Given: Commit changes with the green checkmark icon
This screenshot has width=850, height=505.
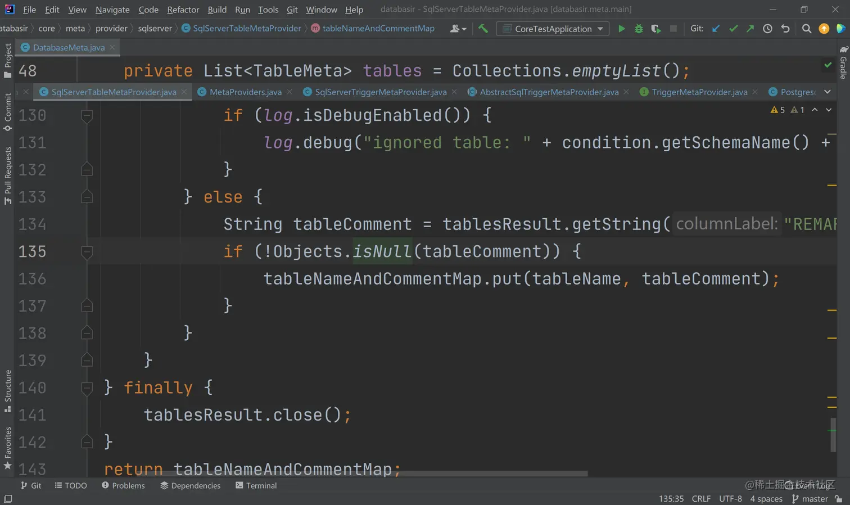Looking at the screenshot, I should pos(733,29).
